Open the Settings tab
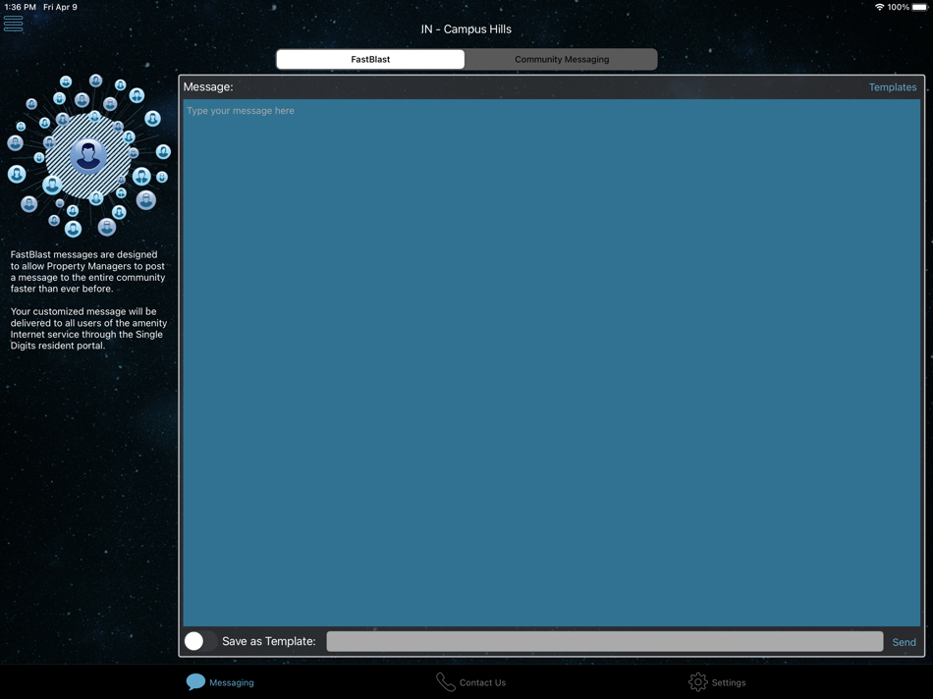Image resolution: width=933 pixels, height=699 pixels. [717, 681]
